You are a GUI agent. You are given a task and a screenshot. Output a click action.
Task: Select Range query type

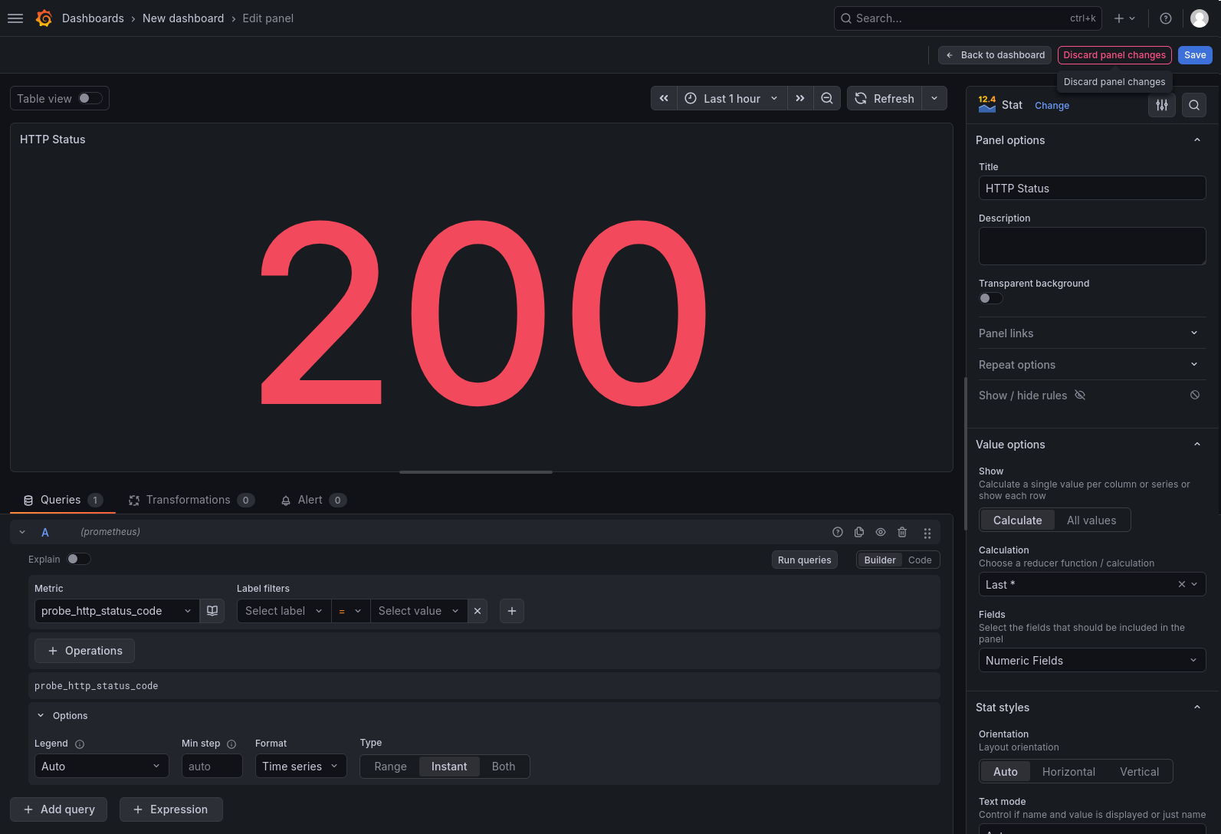tap(390, 767)
